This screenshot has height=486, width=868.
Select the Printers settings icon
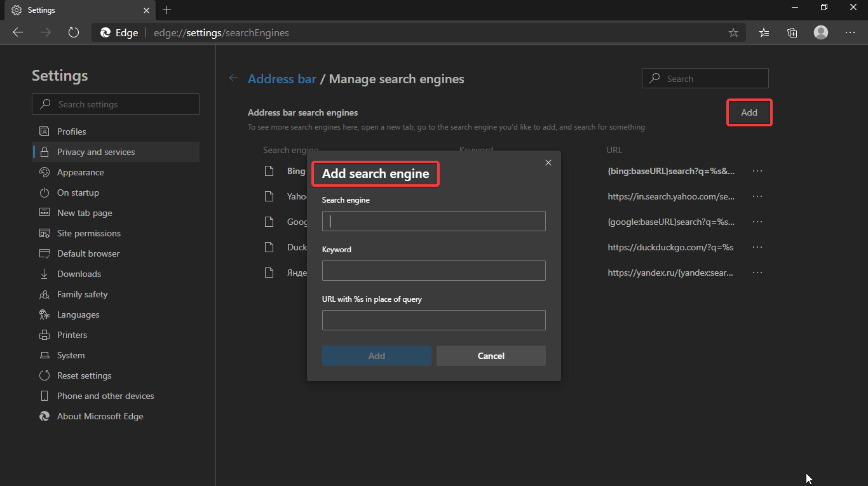[44, 335]
